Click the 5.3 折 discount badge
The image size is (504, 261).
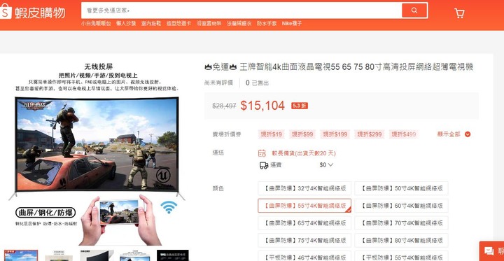click(x=300, y=106)
